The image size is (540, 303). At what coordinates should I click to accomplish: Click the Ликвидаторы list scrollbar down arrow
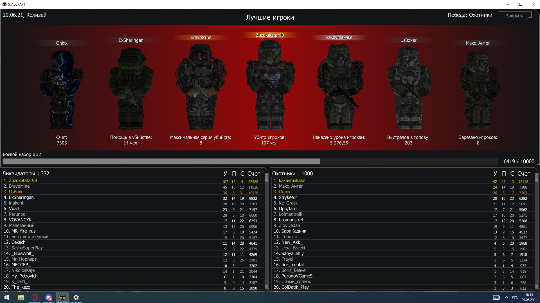coord(267,286)
